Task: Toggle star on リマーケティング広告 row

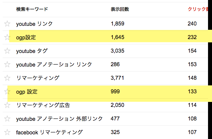Action: (7, 105)
